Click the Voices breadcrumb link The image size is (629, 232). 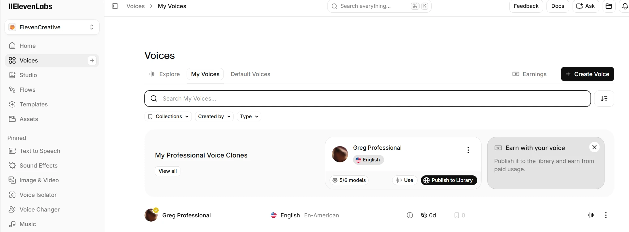(x=135, y=6)
